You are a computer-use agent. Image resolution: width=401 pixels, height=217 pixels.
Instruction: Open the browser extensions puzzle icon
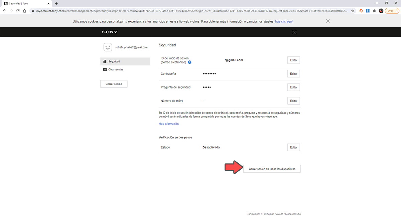tap(374, 11)
